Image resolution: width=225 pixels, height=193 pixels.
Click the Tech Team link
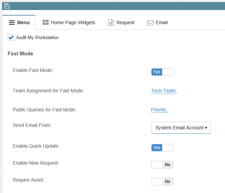coord(164,91)
